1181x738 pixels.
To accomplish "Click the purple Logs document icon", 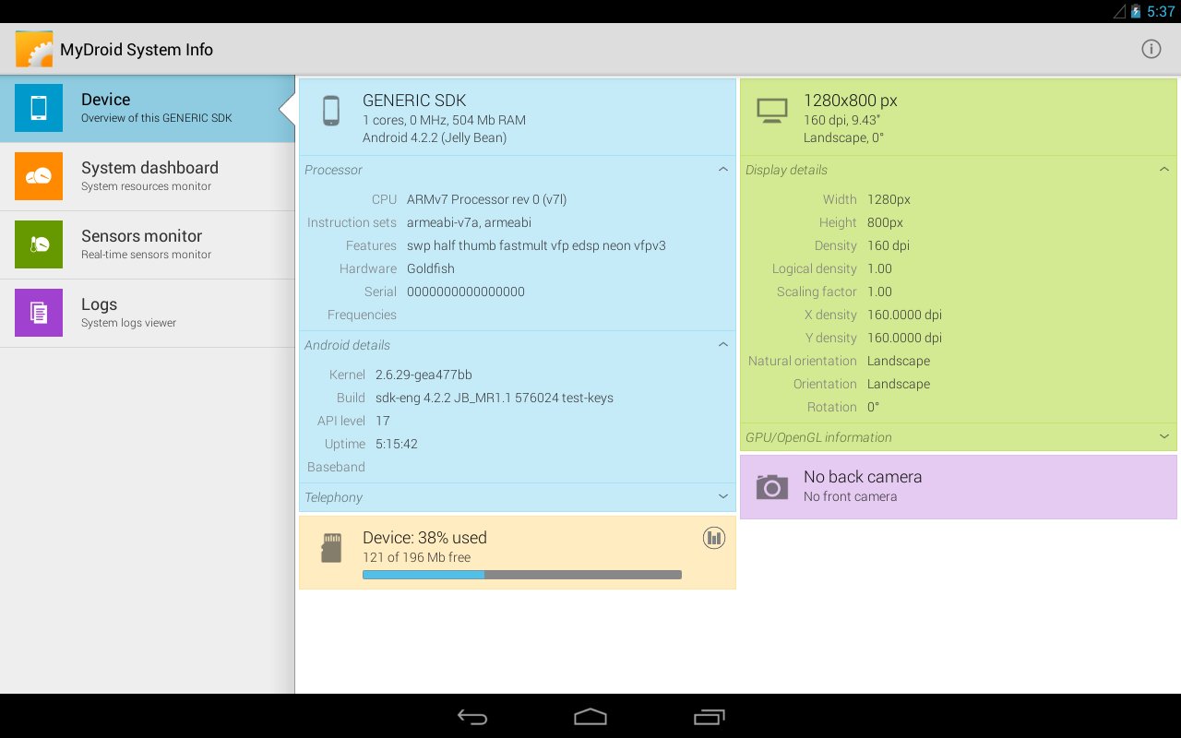I will tap(39, 313).
